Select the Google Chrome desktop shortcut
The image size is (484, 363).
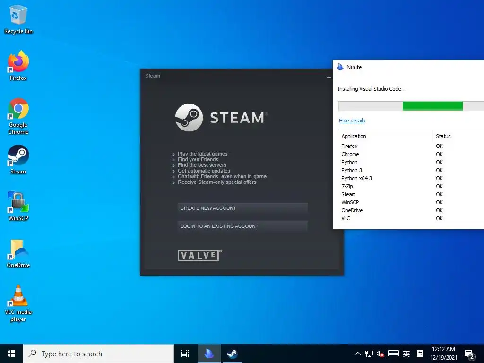[x=18, y=116]
